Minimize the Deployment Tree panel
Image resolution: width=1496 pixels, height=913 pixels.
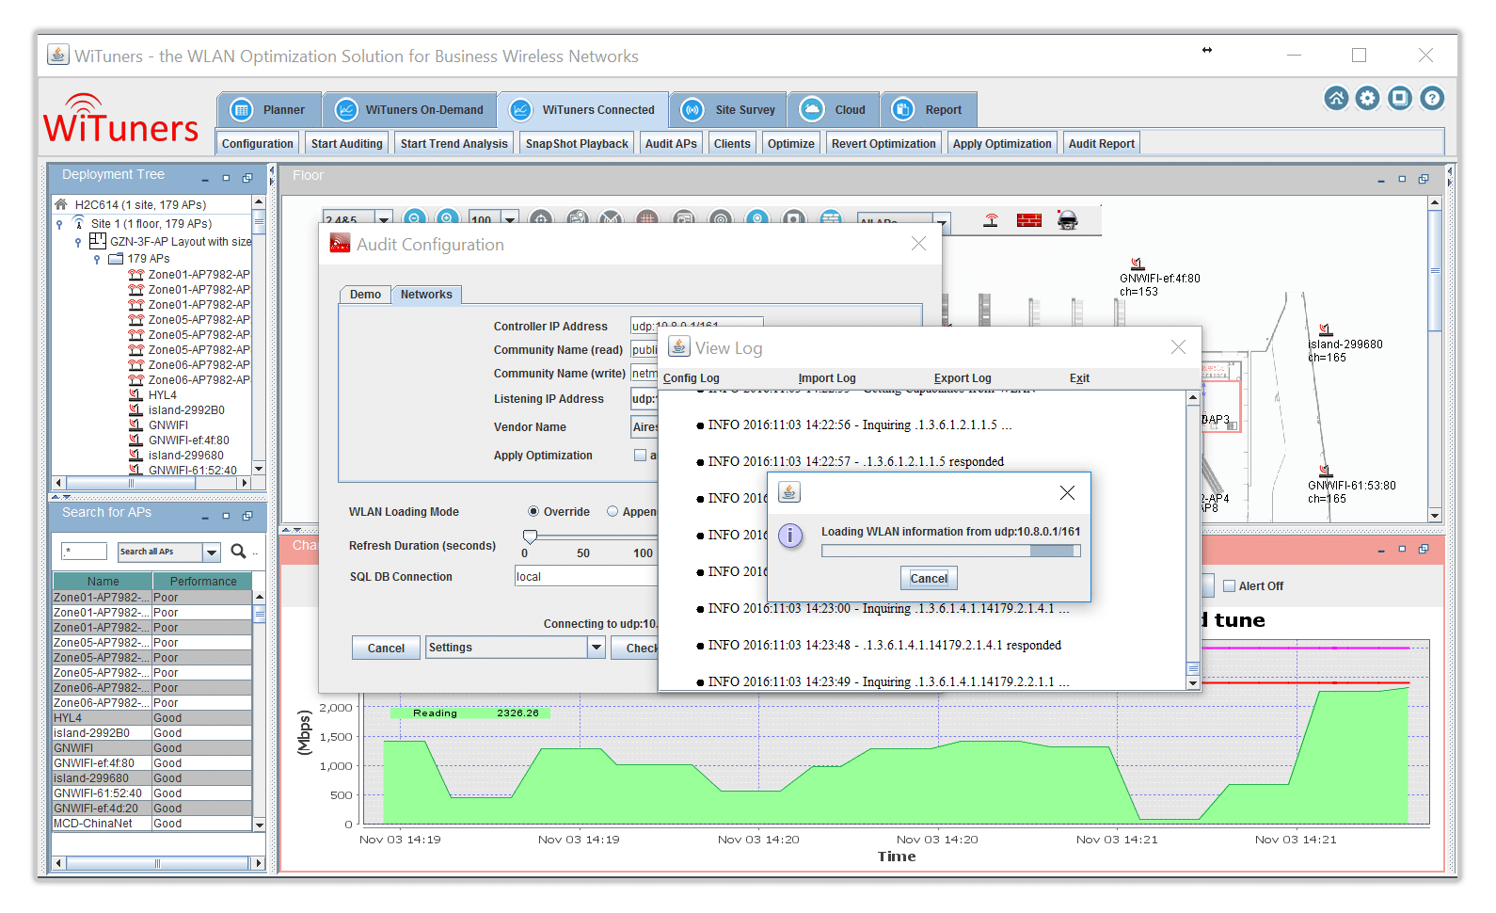(205, 179)
